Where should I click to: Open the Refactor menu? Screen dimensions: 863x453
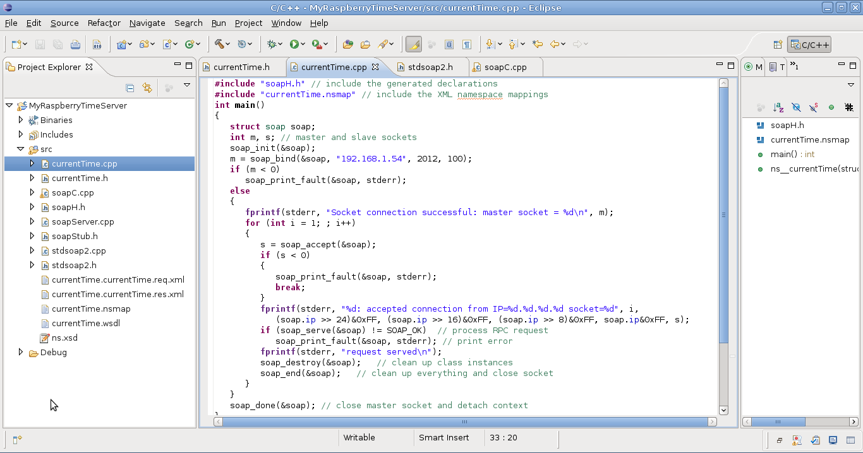[x=103, y=23]
